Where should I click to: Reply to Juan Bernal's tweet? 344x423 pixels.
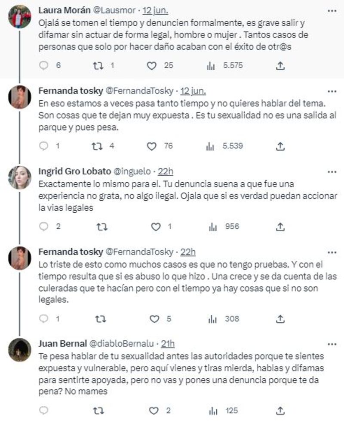(43, 411)
